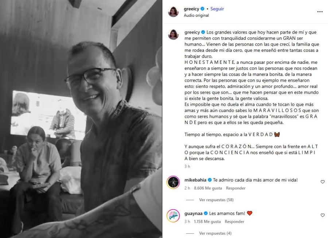Open the three-dot more options menu
Screen dimensions: 328x238
pos(320,12)
